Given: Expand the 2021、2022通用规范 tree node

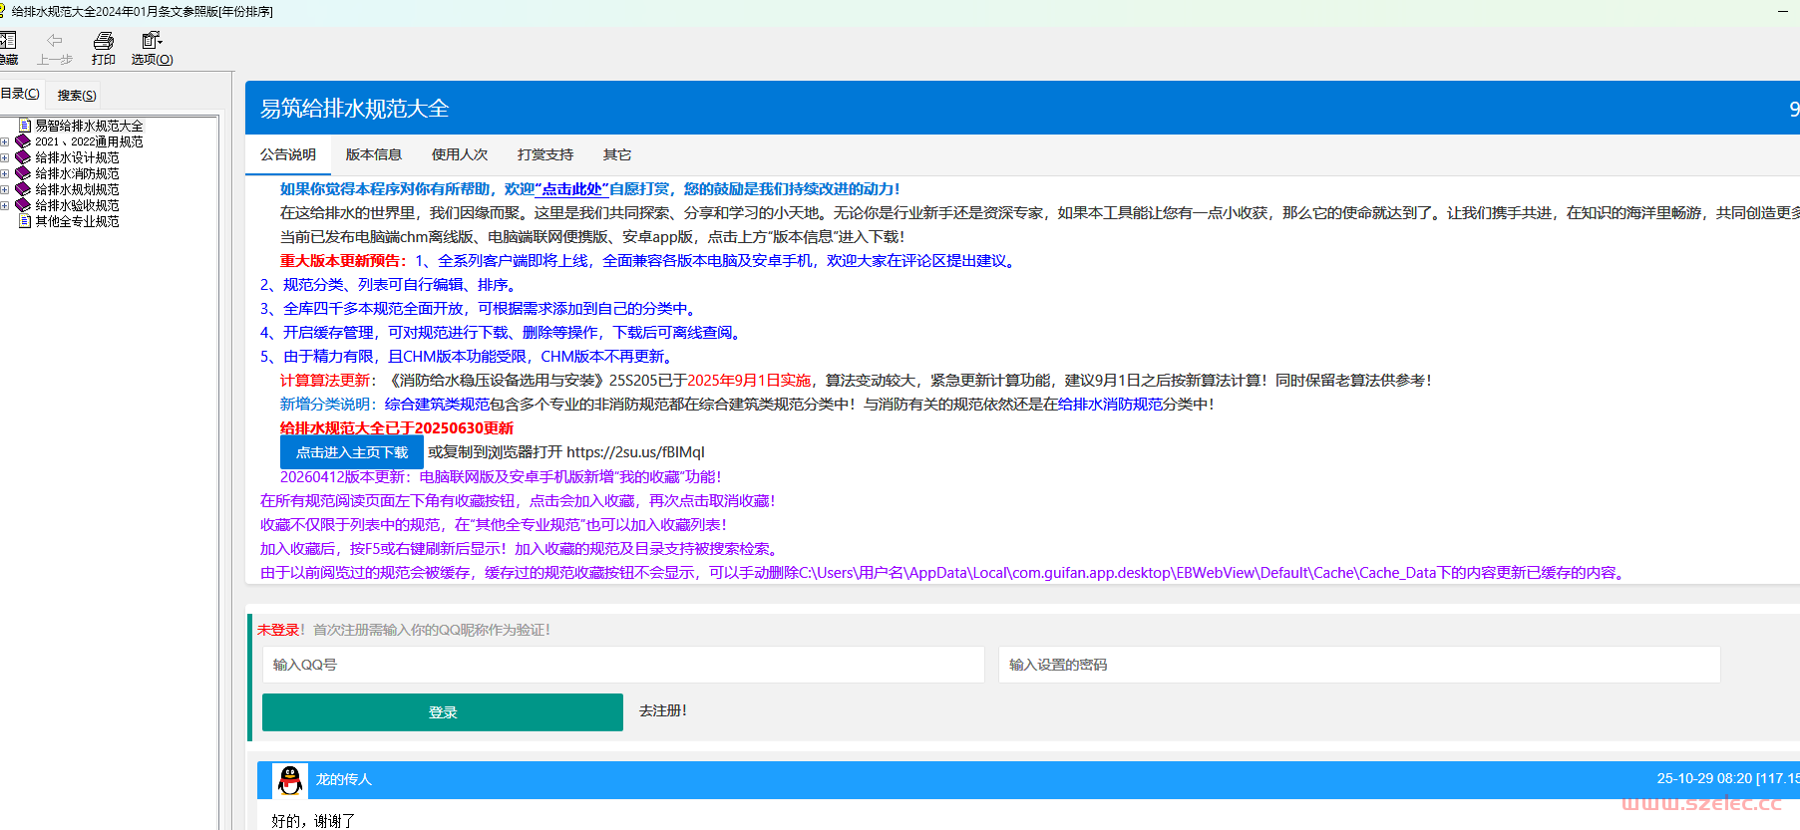Looking at the screenshot, I should [5, 141].
